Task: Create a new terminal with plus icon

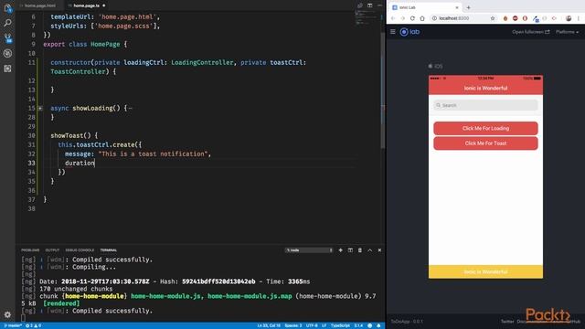Action: point(340,250)
